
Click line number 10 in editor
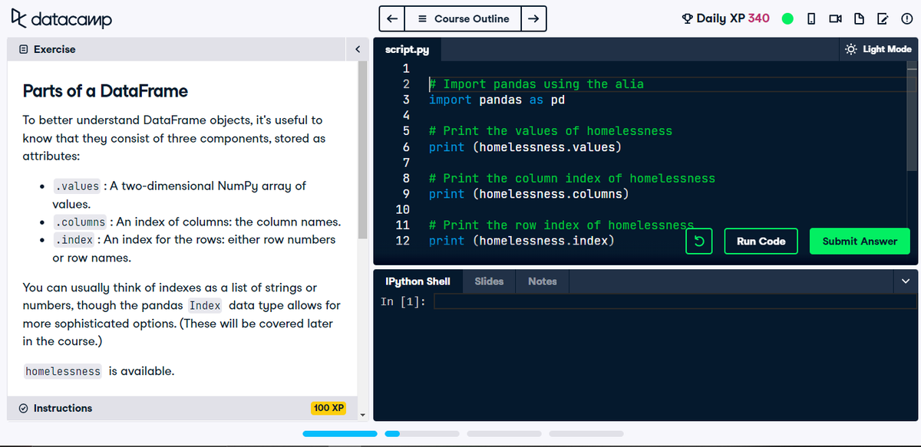(x=403, y=209)
